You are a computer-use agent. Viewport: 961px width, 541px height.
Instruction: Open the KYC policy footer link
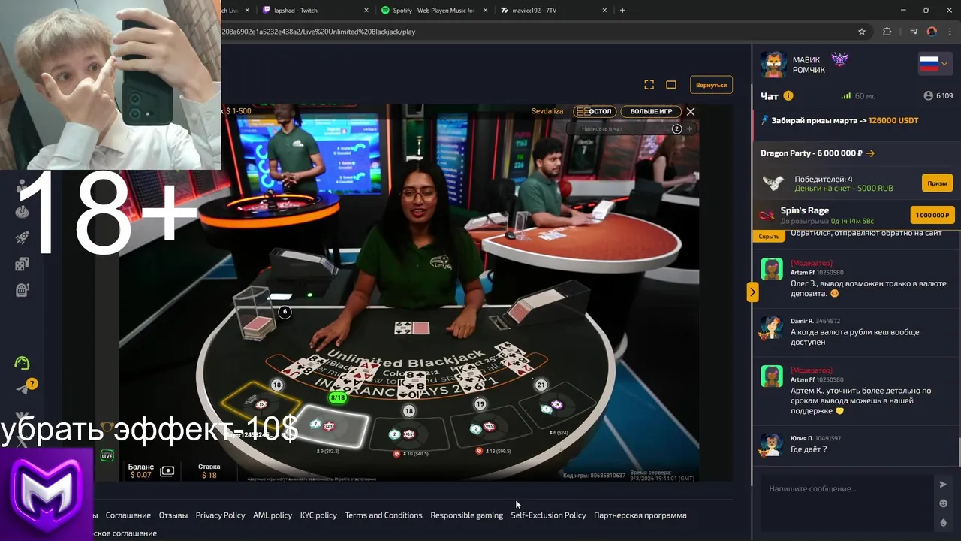[x=318, y=515]
